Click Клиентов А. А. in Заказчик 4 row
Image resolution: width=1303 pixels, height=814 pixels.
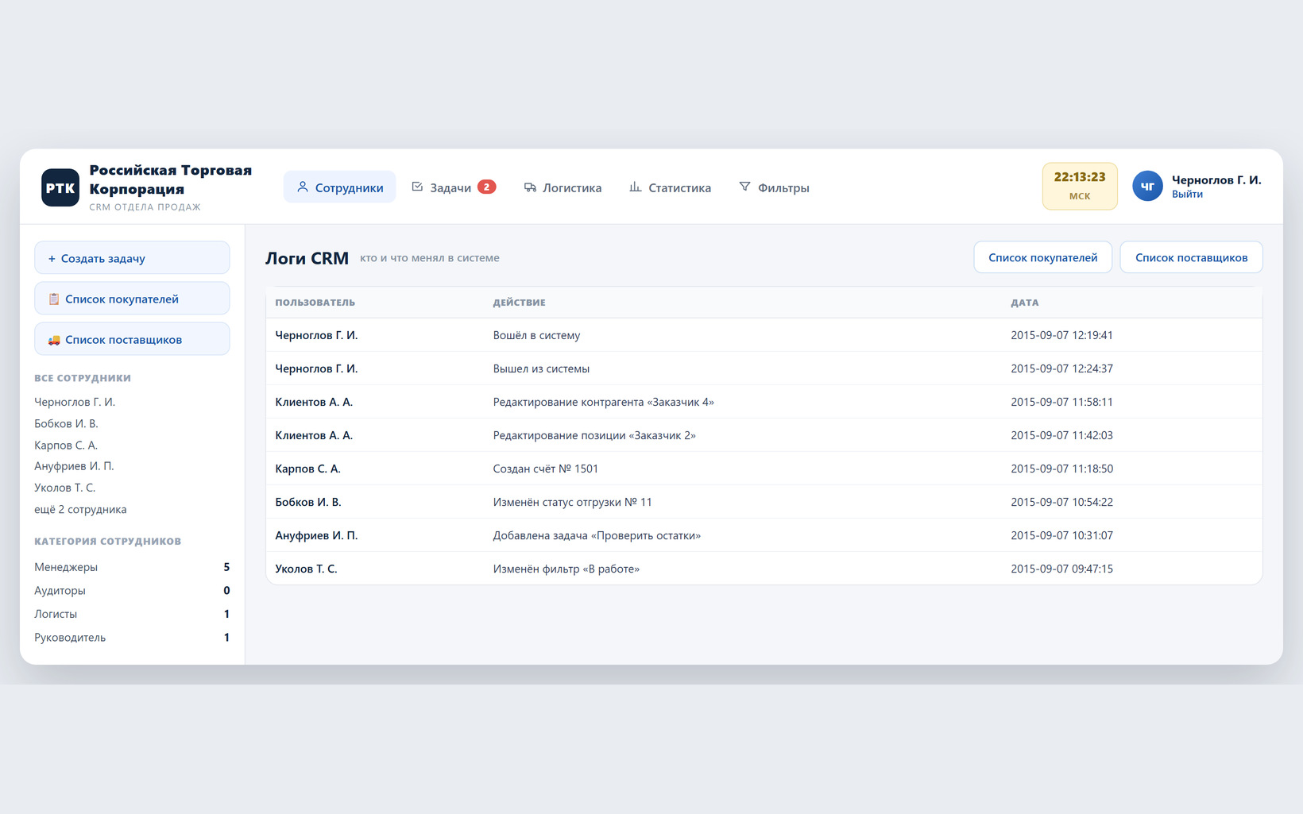[x=314, y=402]
